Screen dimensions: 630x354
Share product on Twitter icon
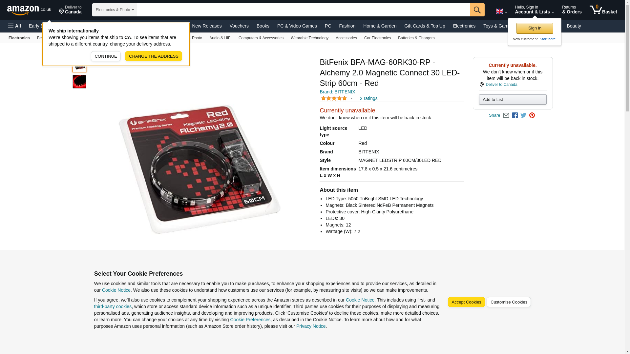[523, 115]
